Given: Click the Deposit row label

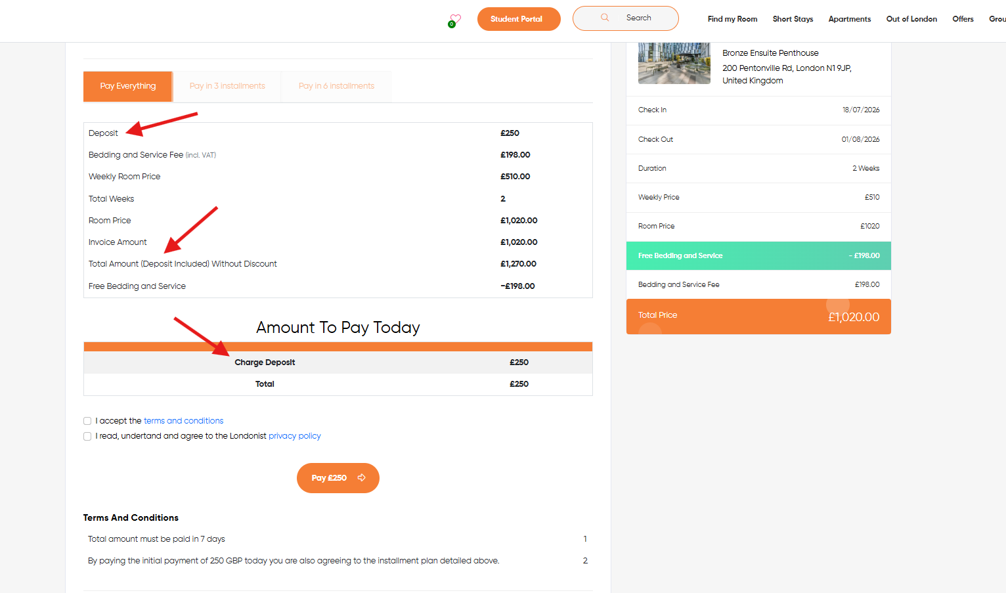Looking at the screenshot, I should pos(103,133).
